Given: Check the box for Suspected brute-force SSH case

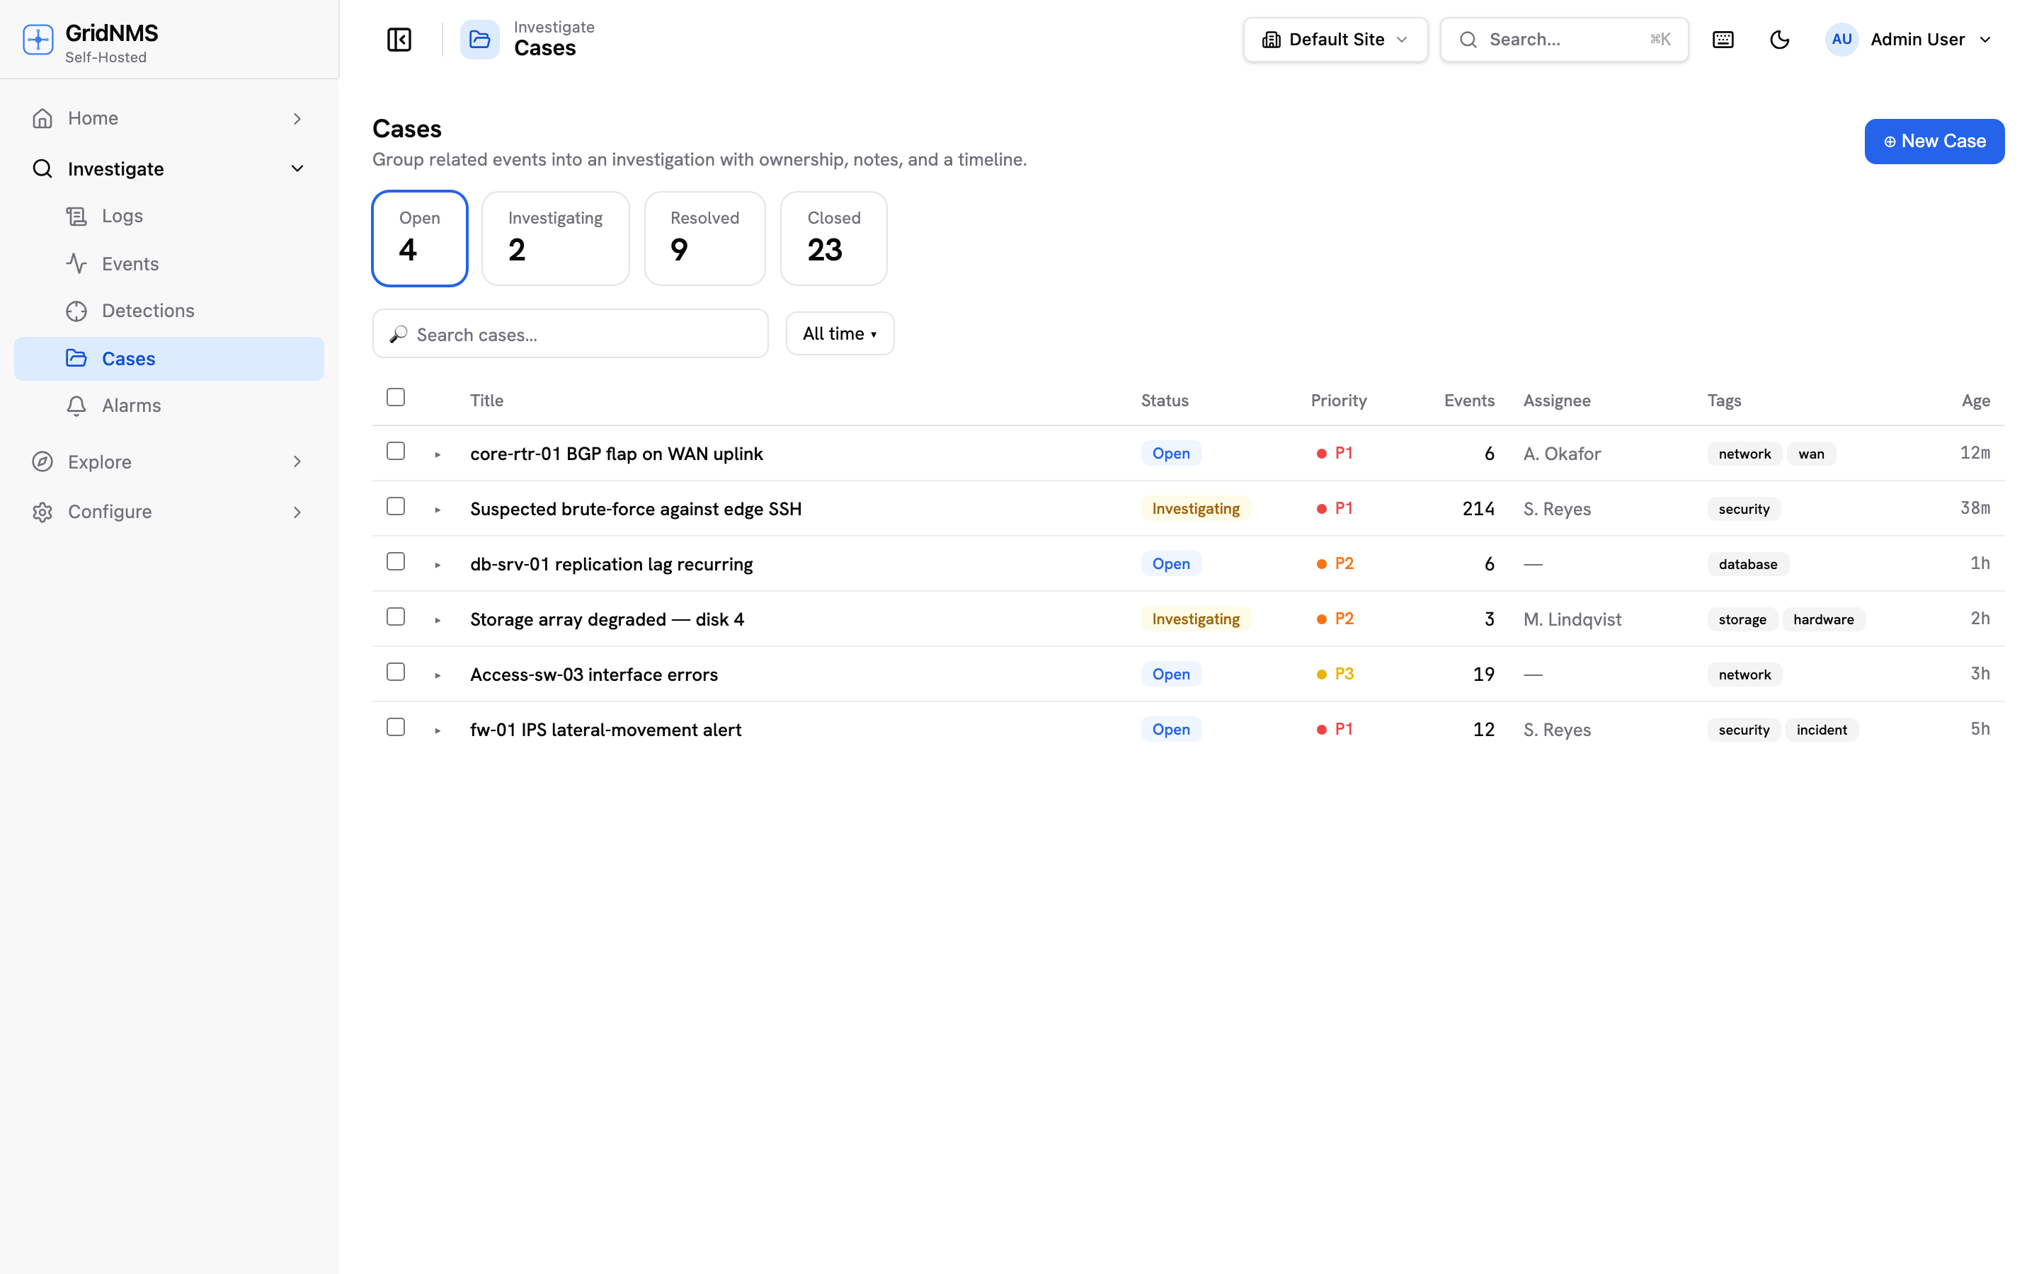Looking at the screenshot, I should [395, 505].
